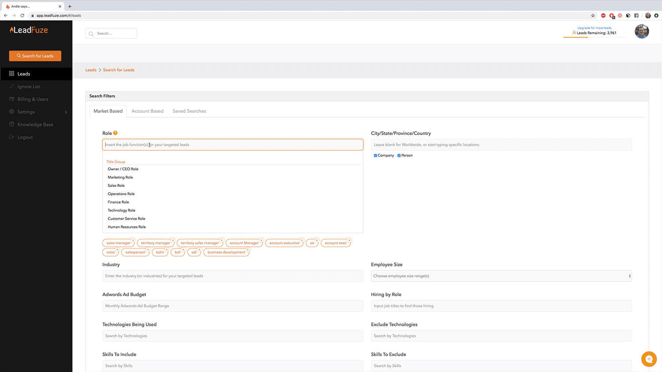Click the Leads breadcrumb link
Viewport: 662px width, 372px height.
91,70
